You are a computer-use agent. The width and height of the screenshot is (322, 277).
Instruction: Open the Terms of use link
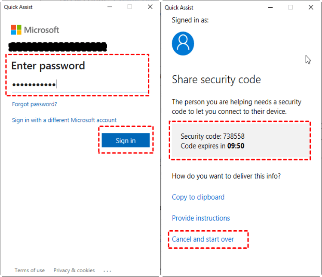(30, 271)
